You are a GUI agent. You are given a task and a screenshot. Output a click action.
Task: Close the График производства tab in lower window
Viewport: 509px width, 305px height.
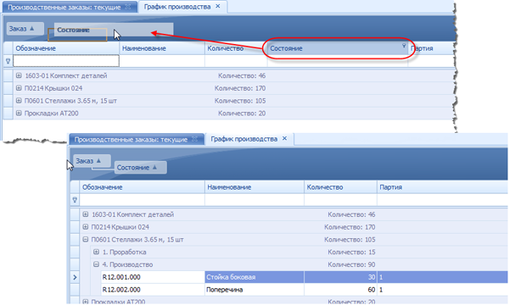pyautogui.click(x=285, y=138)
